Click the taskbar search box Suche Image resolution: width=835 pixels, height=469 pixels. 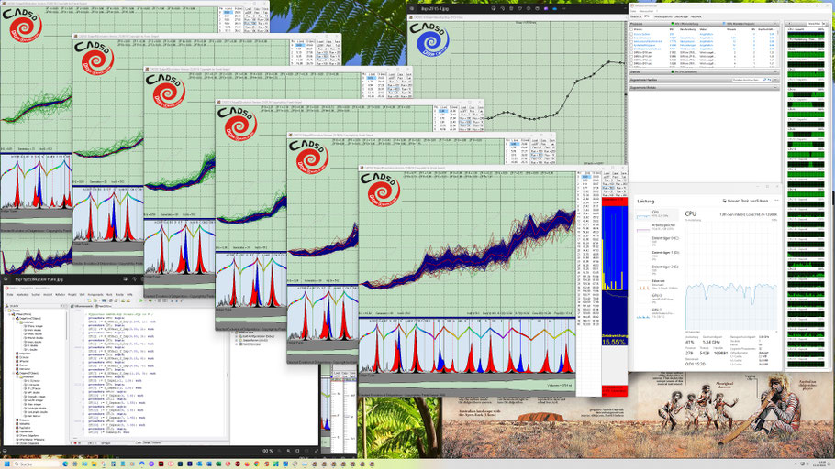(x=36, y=464)
